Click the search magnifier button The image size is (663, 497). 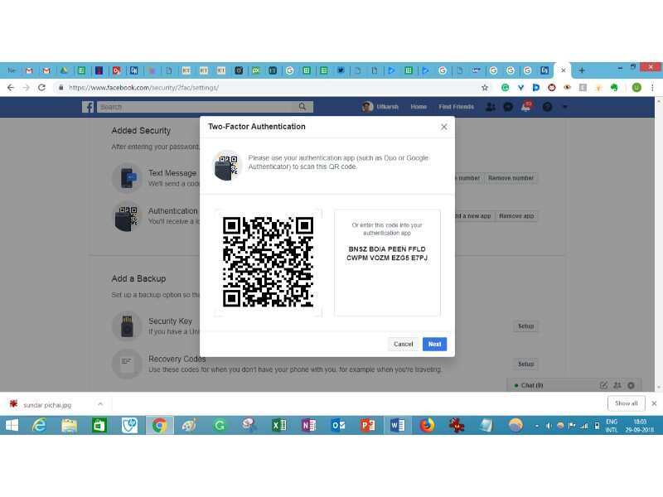coord(303,107)
